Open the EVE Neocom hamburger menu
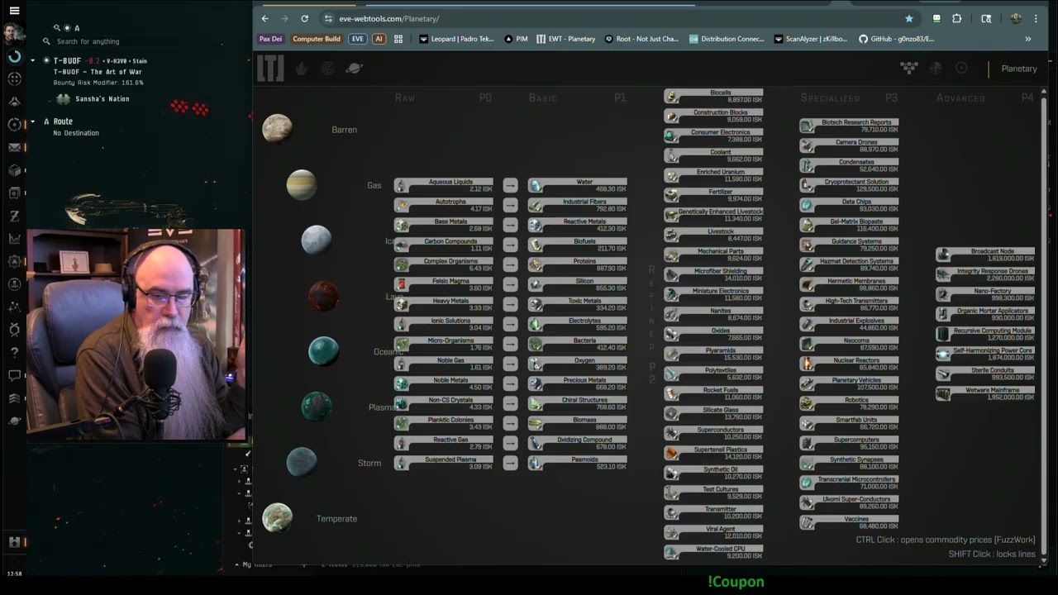The width and height of the screenshot is (1058, 595). click(14, 11)
